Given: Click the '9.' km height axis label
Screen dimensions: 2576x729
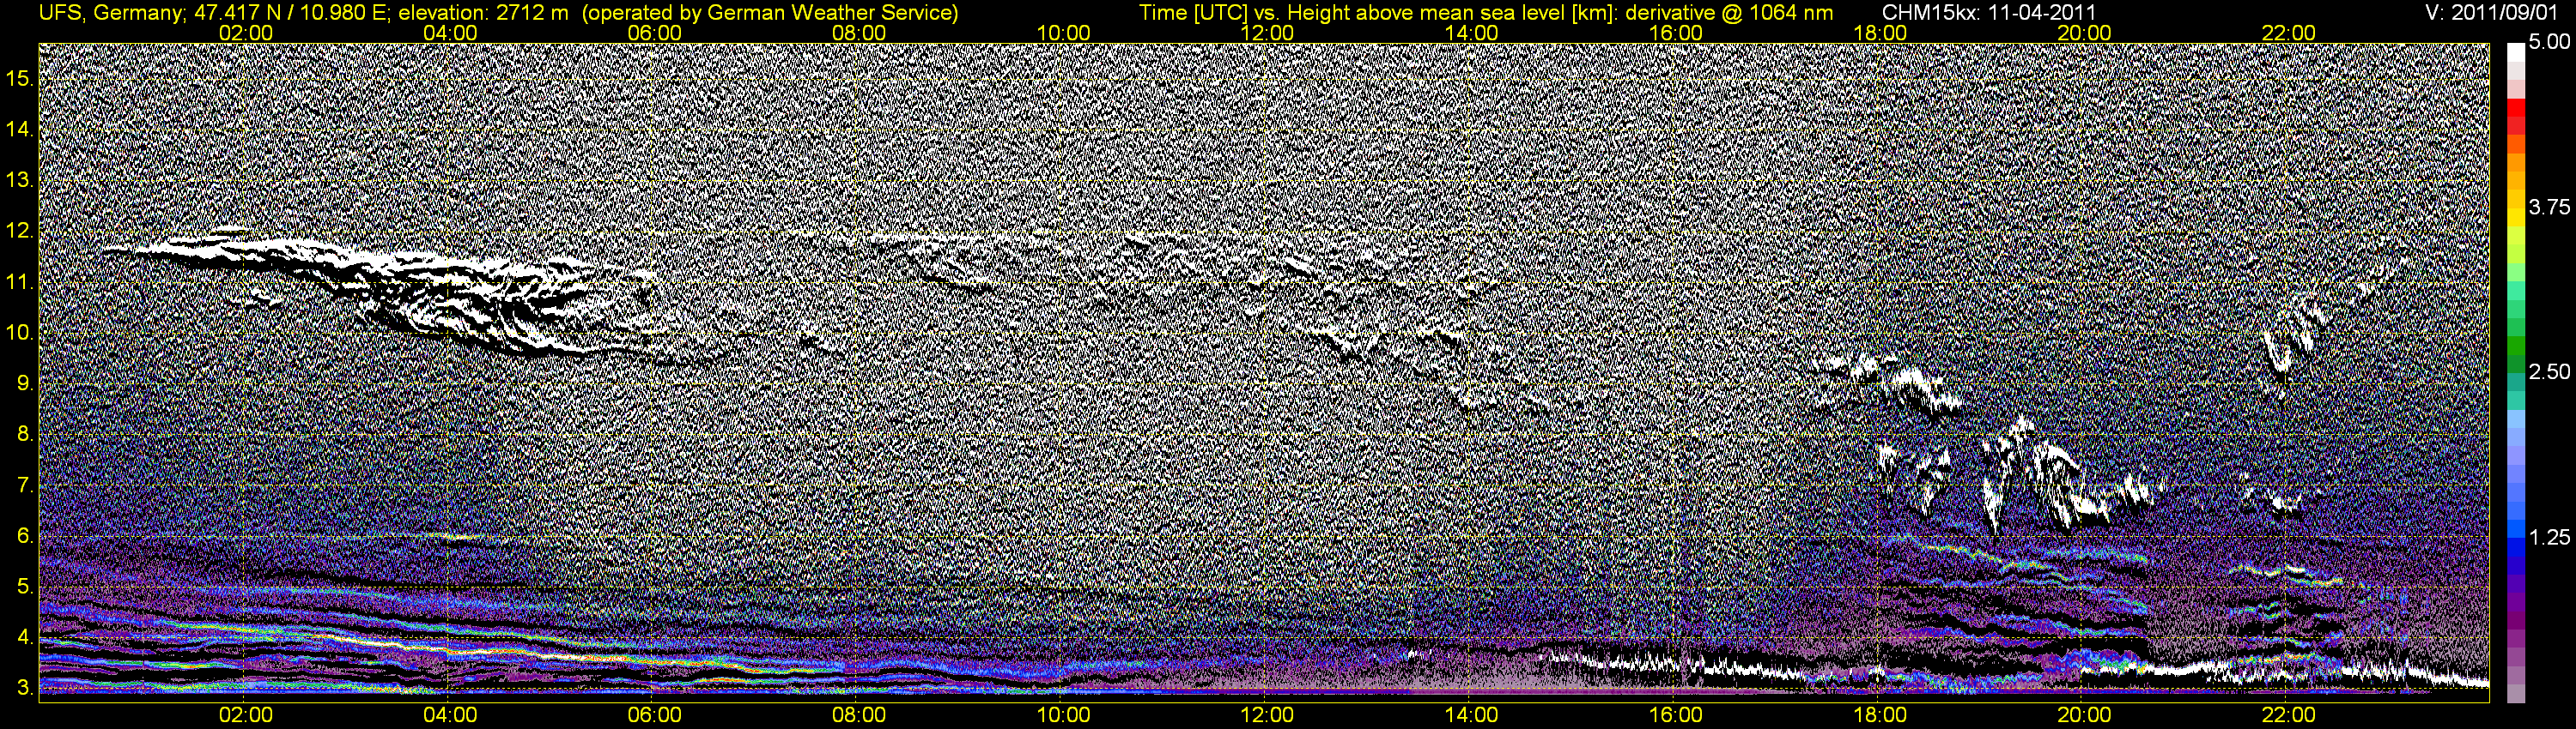Looking at the screenshot, I should 26,383.
